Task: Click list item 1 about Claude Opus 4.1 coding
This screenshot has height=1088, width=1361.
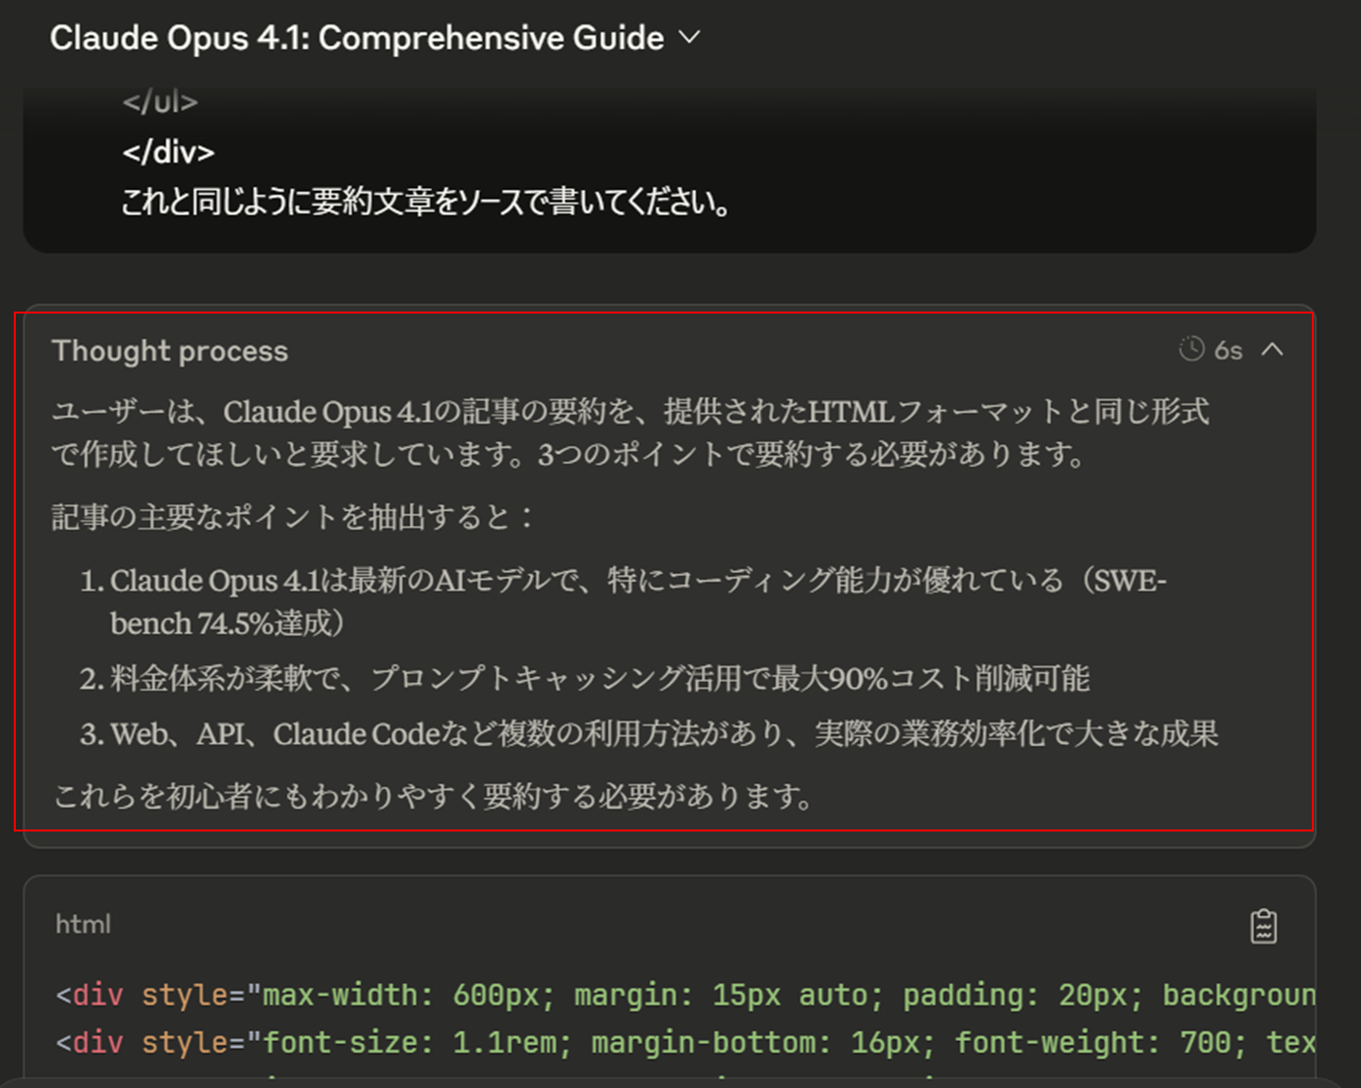Action: tap(624, 601)
